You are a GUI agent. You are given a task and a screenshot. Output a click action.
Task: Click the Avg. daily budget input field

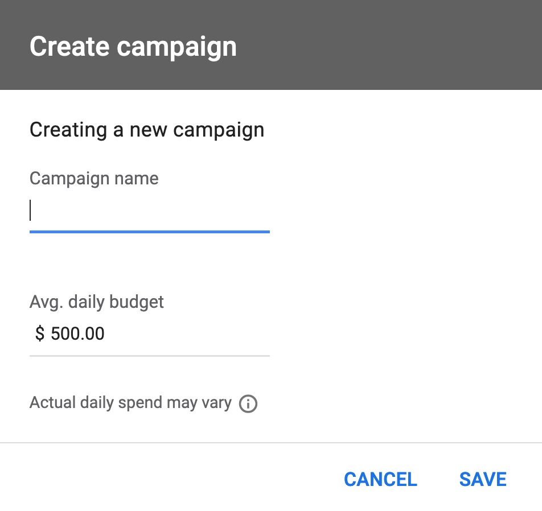149,333
